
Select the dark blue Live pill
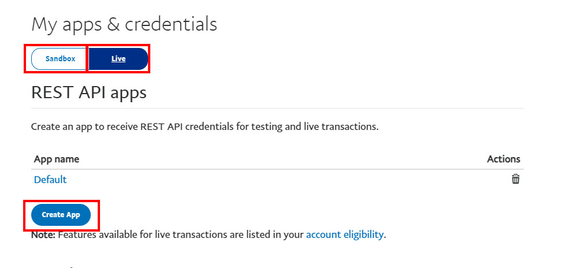(x=119, y=59)
